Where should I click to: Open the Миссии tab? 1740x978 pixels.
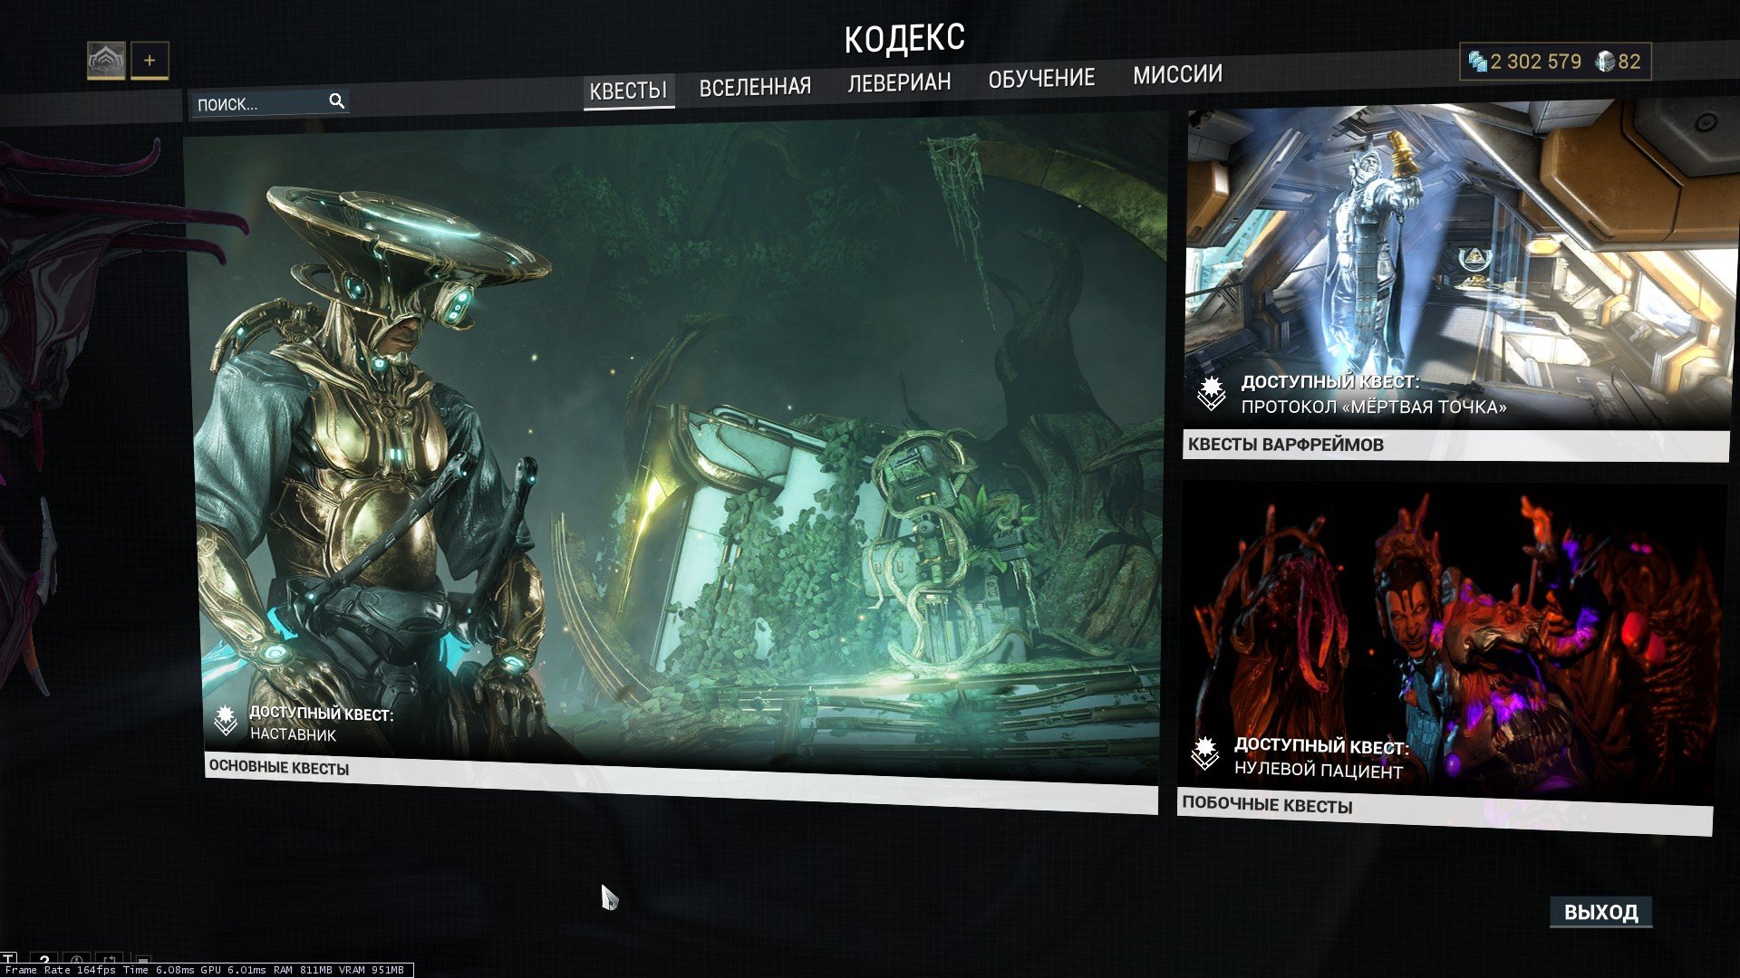1177,74
